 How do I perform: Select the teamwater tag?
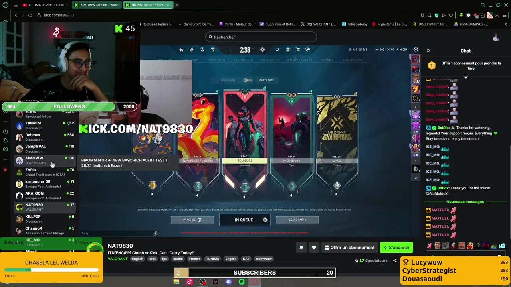tap(264, 259)
